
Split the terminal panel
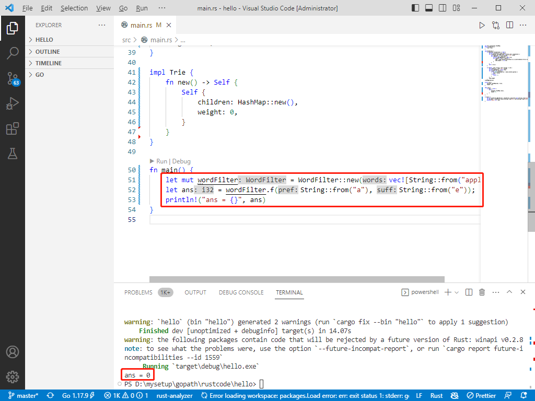pos(469,292)
